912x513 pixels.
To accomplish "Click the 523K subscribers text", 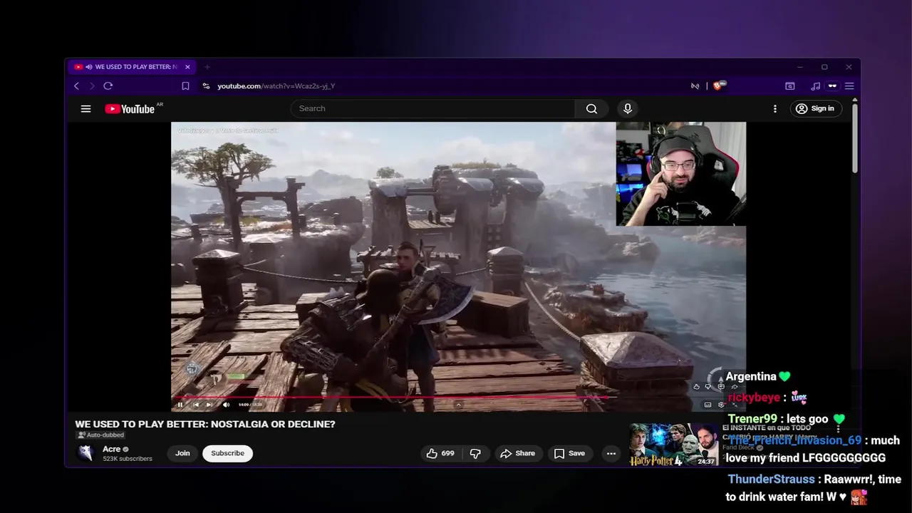I will point(128,459).
